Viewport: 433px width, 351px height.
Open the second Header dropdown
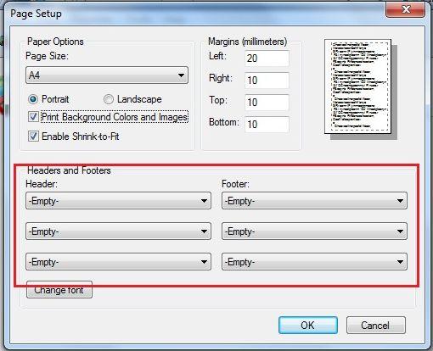tap(118, 231)
